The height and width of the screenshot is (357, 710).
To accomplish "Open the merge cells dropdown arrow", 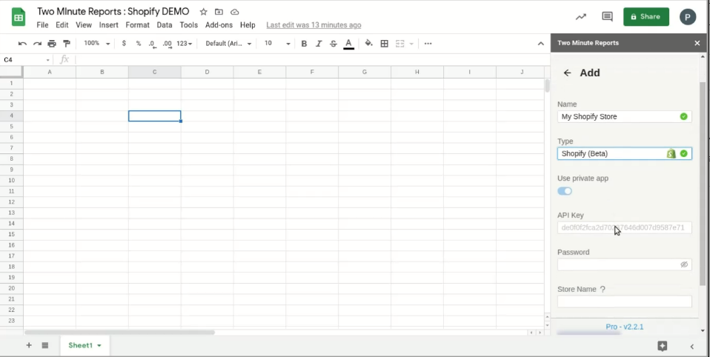I will [x=411, y=44].
